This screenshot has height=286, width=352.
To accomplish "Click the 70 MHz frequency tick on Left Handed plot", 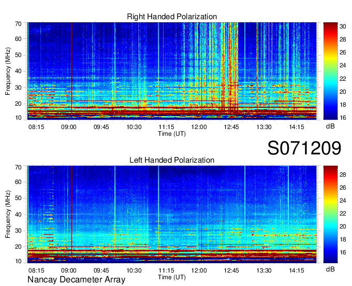I will pyautogui.click(x=18, y=167).
